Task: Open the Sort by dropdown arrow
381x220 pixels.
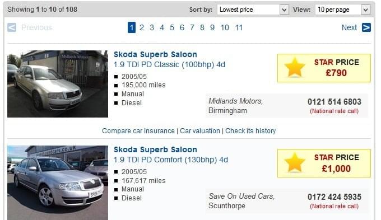Action: pyautogui.click(x=284, y=10)
